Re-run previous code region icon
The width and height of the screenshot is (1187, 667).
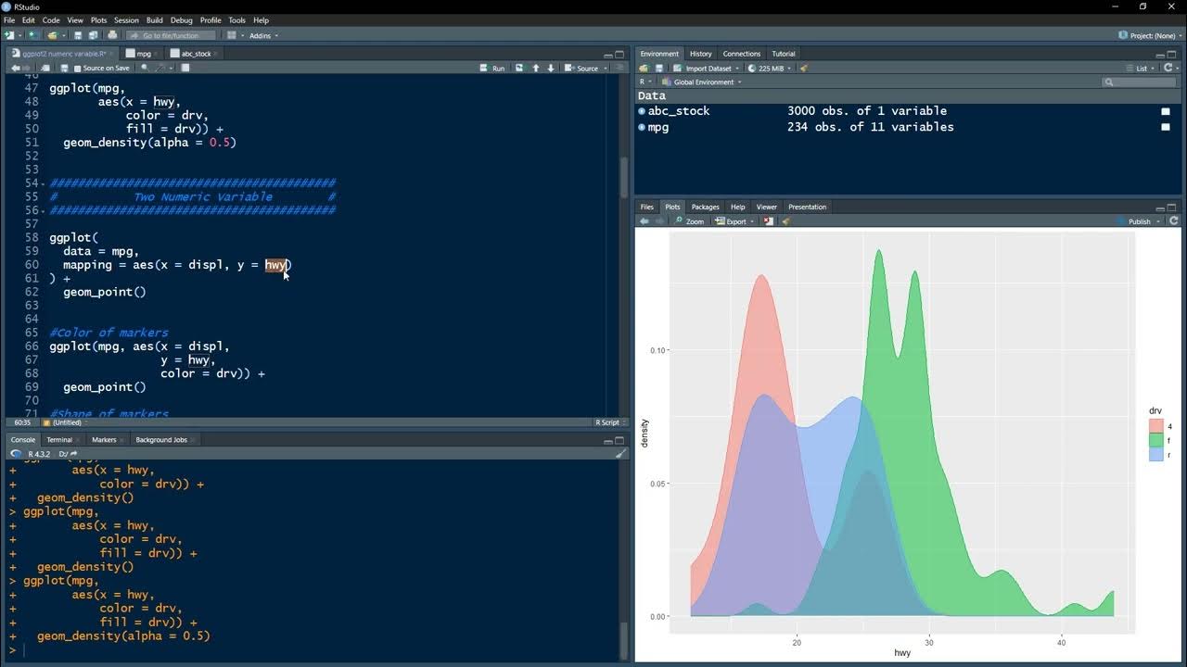coord(518,69)
